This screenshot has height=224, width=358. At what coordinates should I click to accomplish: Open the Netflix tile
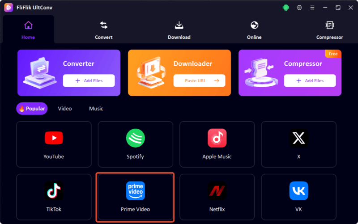point(217,197)
